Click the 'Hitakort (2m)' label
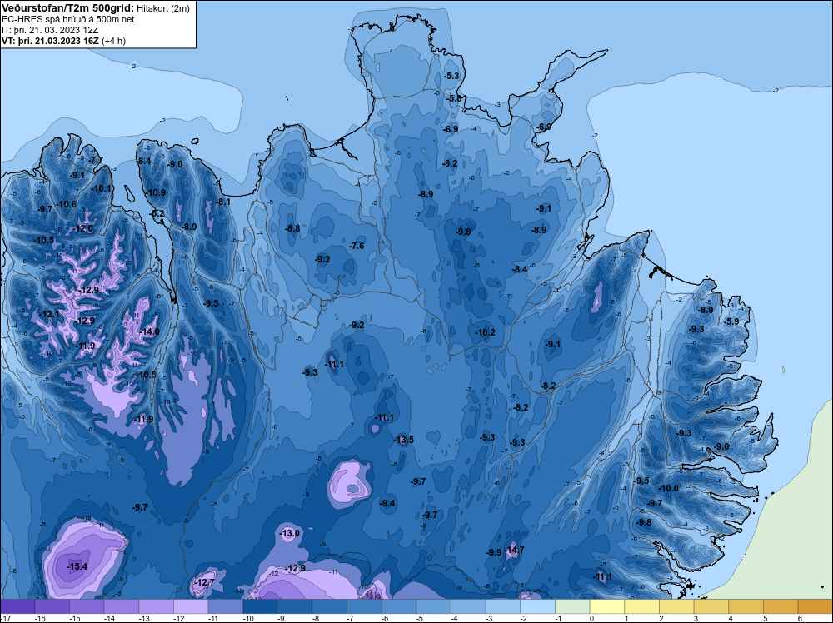 tap(162, 8)
